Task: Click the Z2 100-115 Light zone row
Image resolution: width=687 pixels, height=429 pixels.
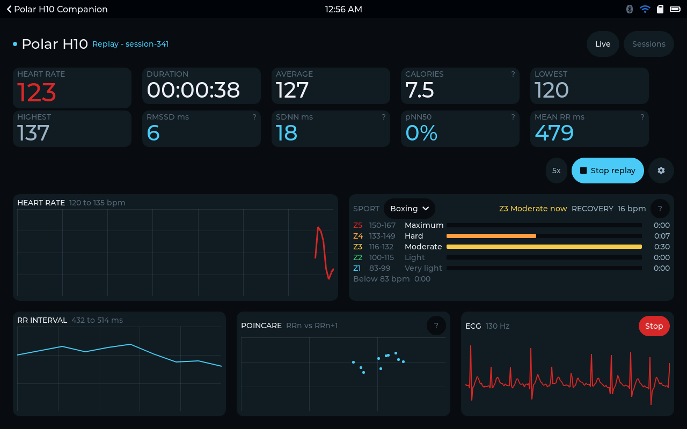Action: click(511, 257)
